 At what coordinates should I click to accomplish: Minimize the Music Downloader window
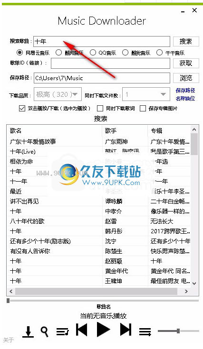pyautogui.click(x=183, y=11)
